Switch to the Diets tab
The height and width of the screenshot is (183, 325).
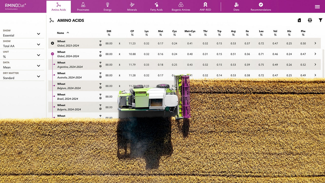[236, 7]
